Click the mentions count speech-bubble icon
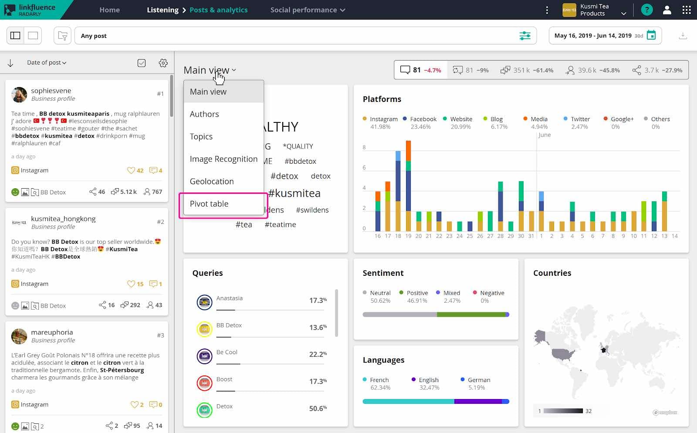The height and width of the screenshot is (433, 697). 405,69
